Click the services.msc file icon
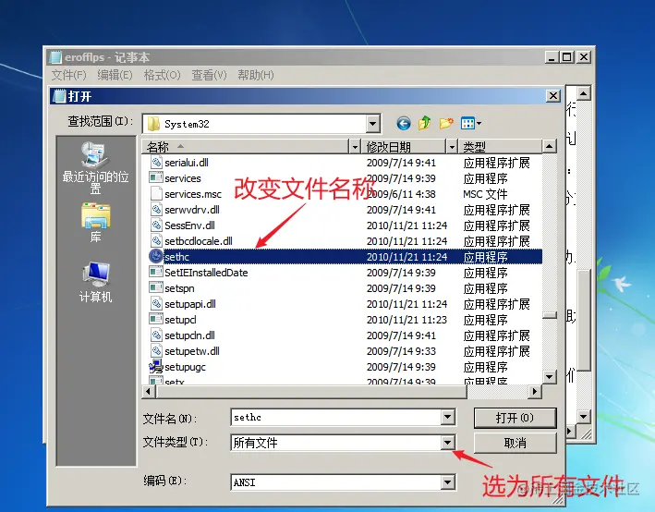 coord(156,194)
